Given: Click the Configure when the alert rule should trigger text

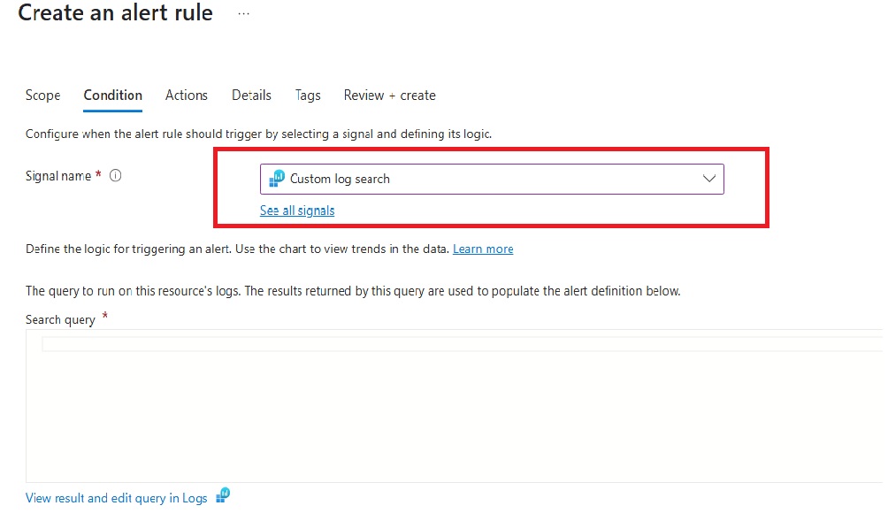Looking at the screenshot, I should [x=258, y=134].
